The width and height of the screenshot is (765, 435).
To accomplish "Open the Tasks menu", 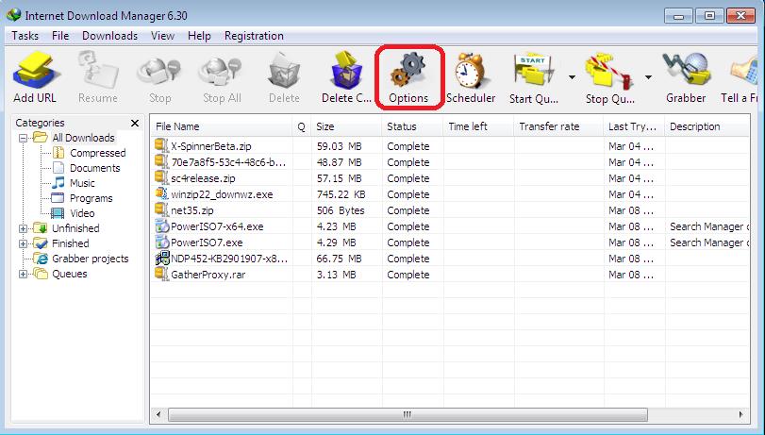I will 25,36.
